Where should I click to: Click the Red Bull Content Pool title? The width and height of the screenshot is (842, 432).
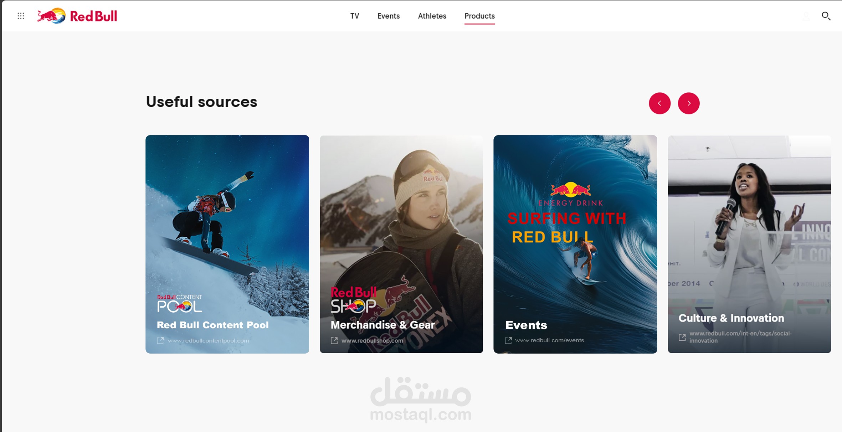(213, 325)
